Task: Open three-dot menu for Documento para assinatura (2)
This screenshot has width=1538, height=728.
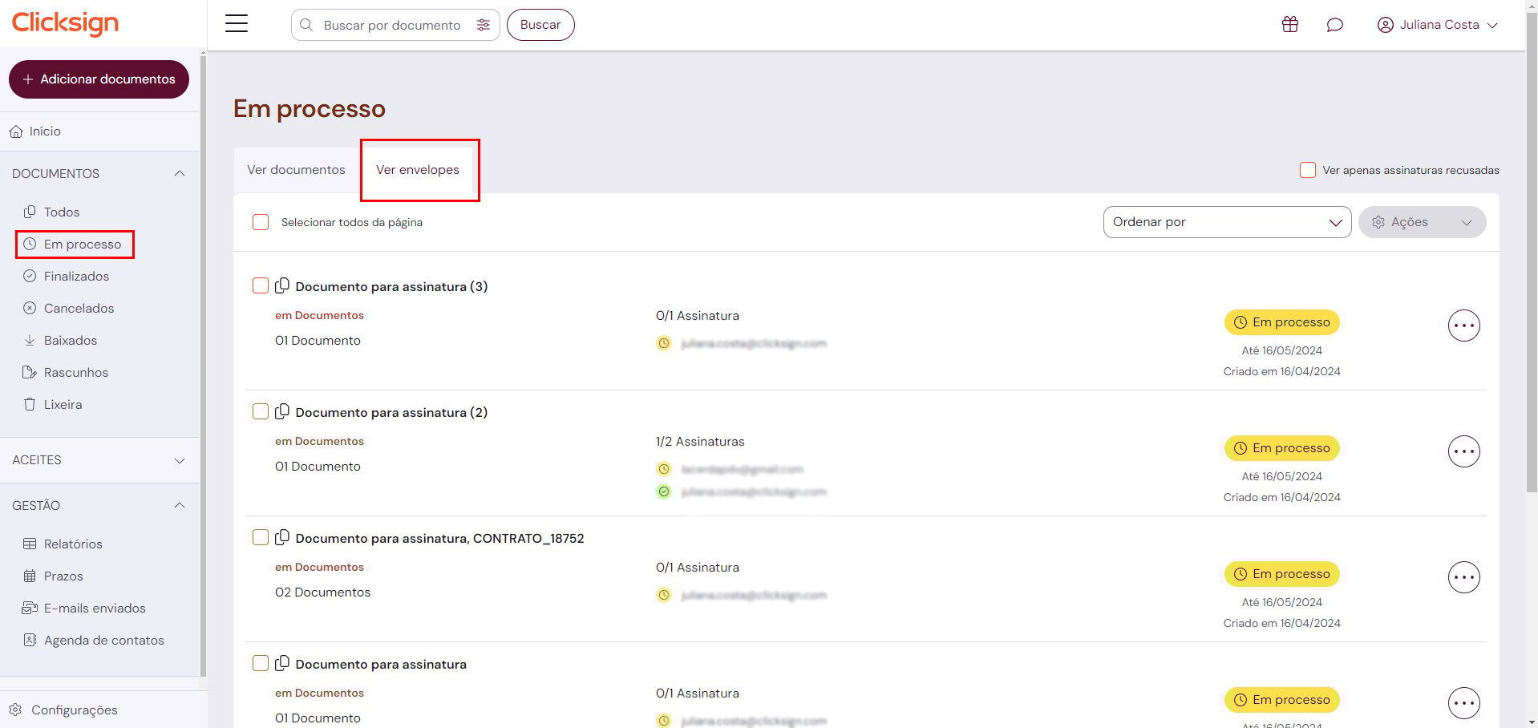Action: (x=1463, y=451)
